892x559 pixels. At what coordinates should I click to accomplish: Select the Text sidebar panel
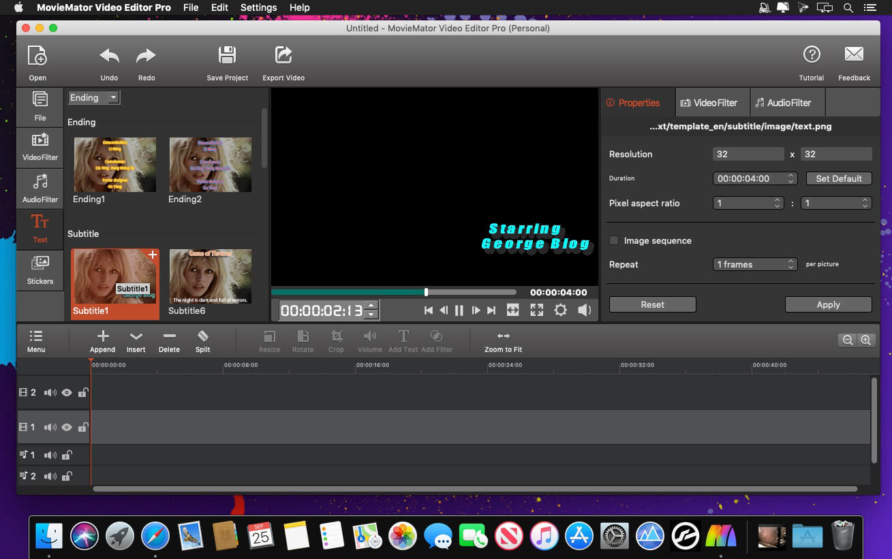[40, 229]
